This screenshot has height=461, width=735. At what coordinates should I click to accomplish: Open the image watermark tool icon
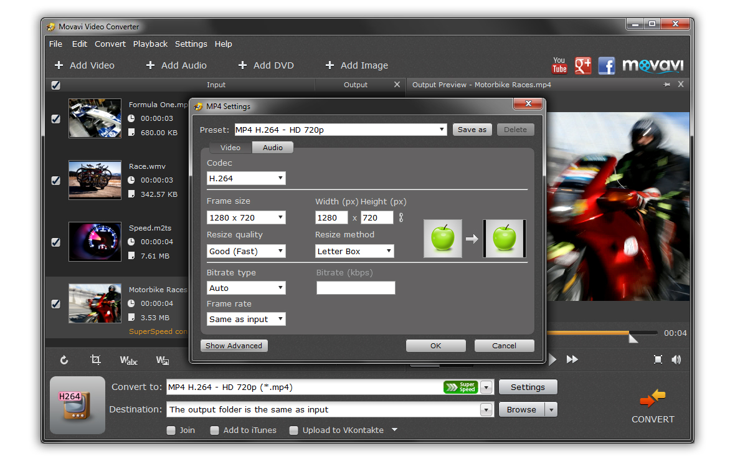click(162, 360)
